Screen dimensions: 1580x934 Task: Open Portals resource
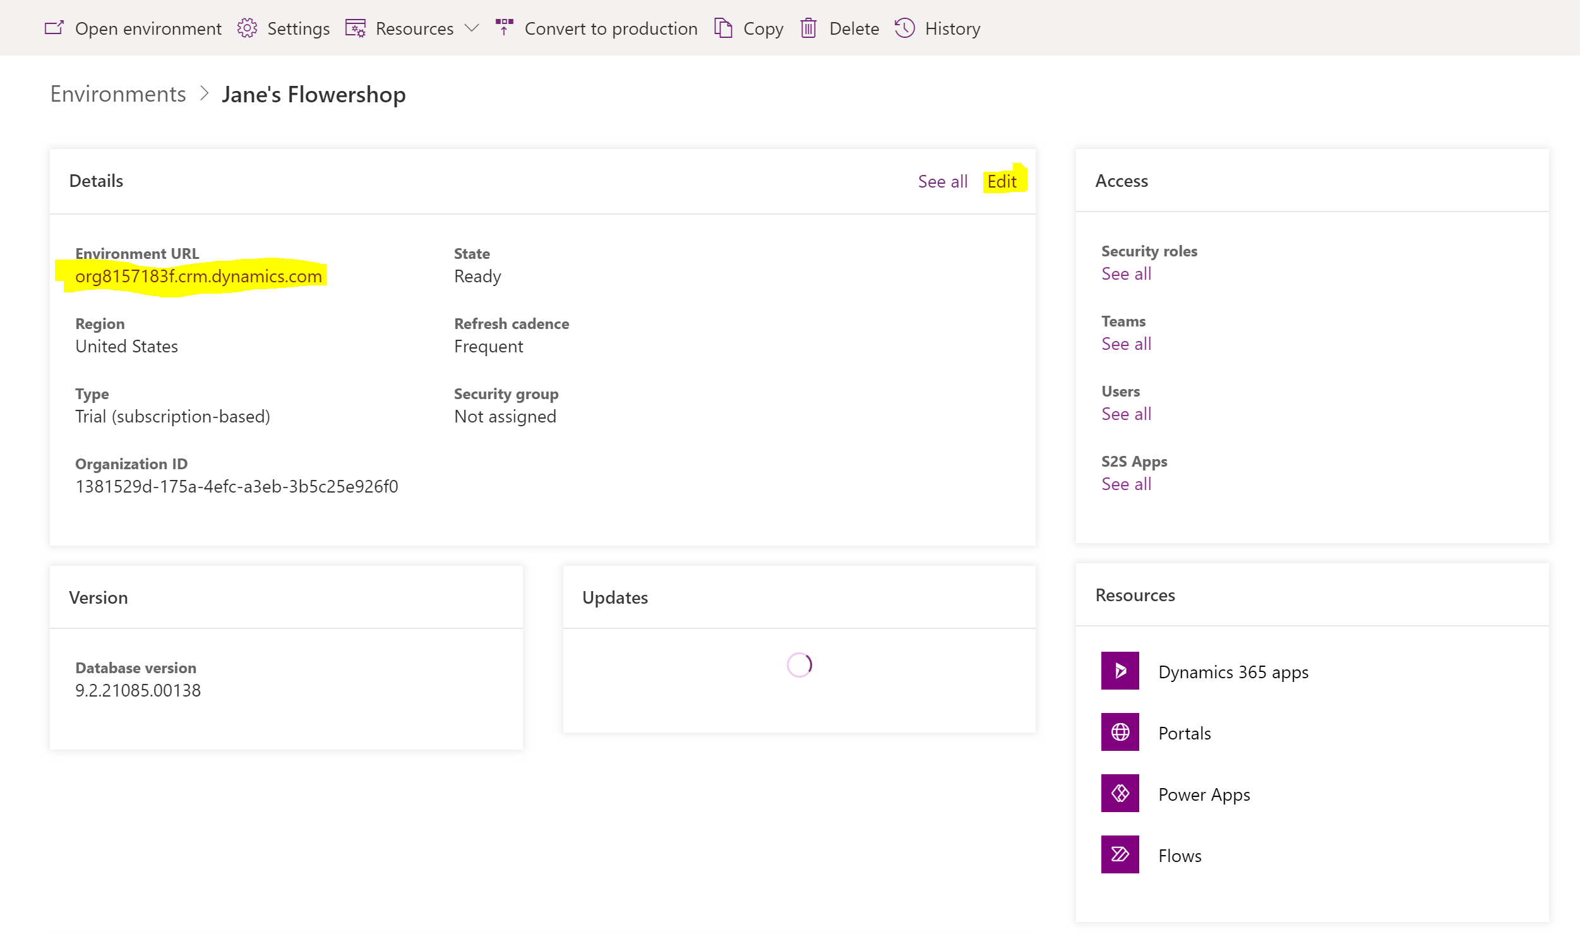point(1183,733)
